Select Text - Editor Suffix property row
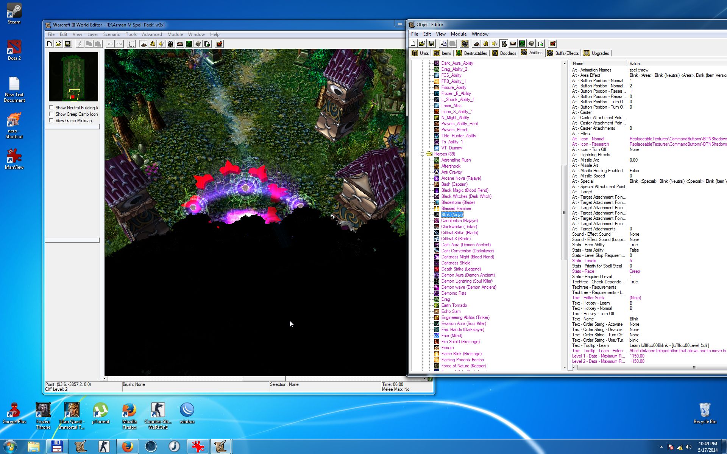This screenshot has height=454, width=727. 649,298
